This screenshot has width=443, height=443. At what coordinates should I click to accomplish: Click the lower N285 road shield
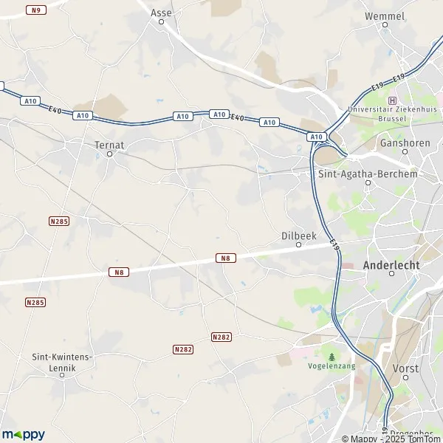35,302
